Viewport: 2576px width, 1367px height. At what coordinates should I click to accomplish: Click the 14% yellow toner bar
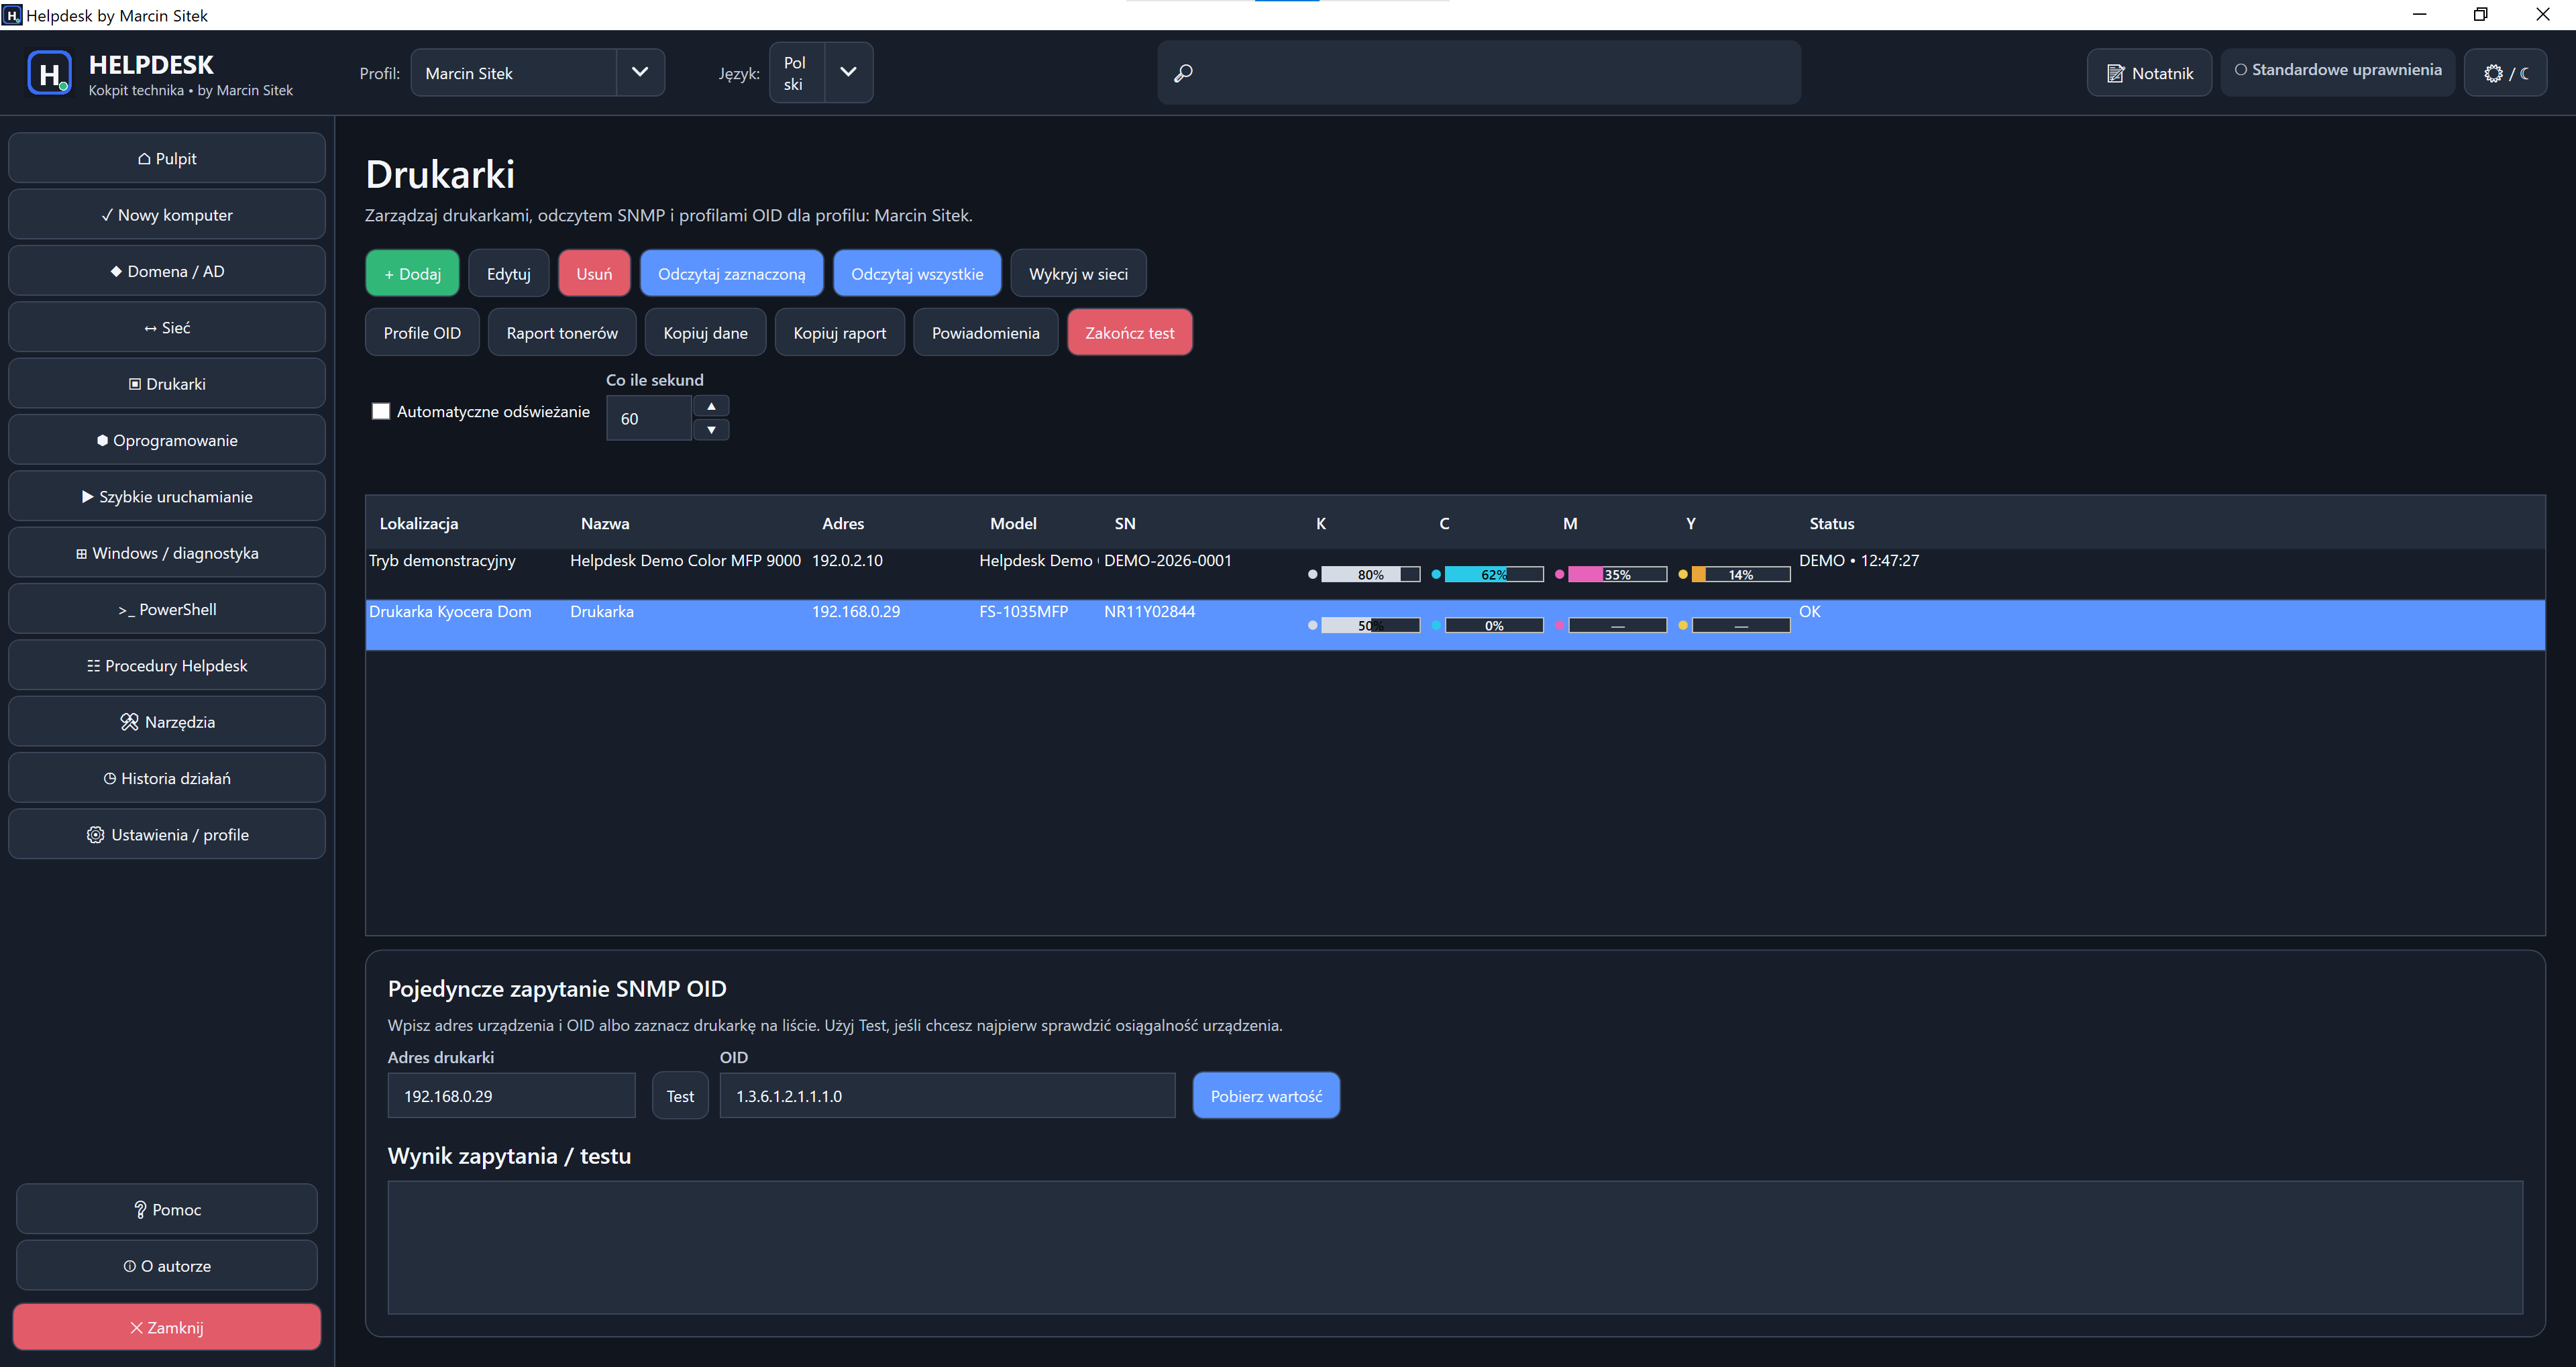tap(1741, 574)
